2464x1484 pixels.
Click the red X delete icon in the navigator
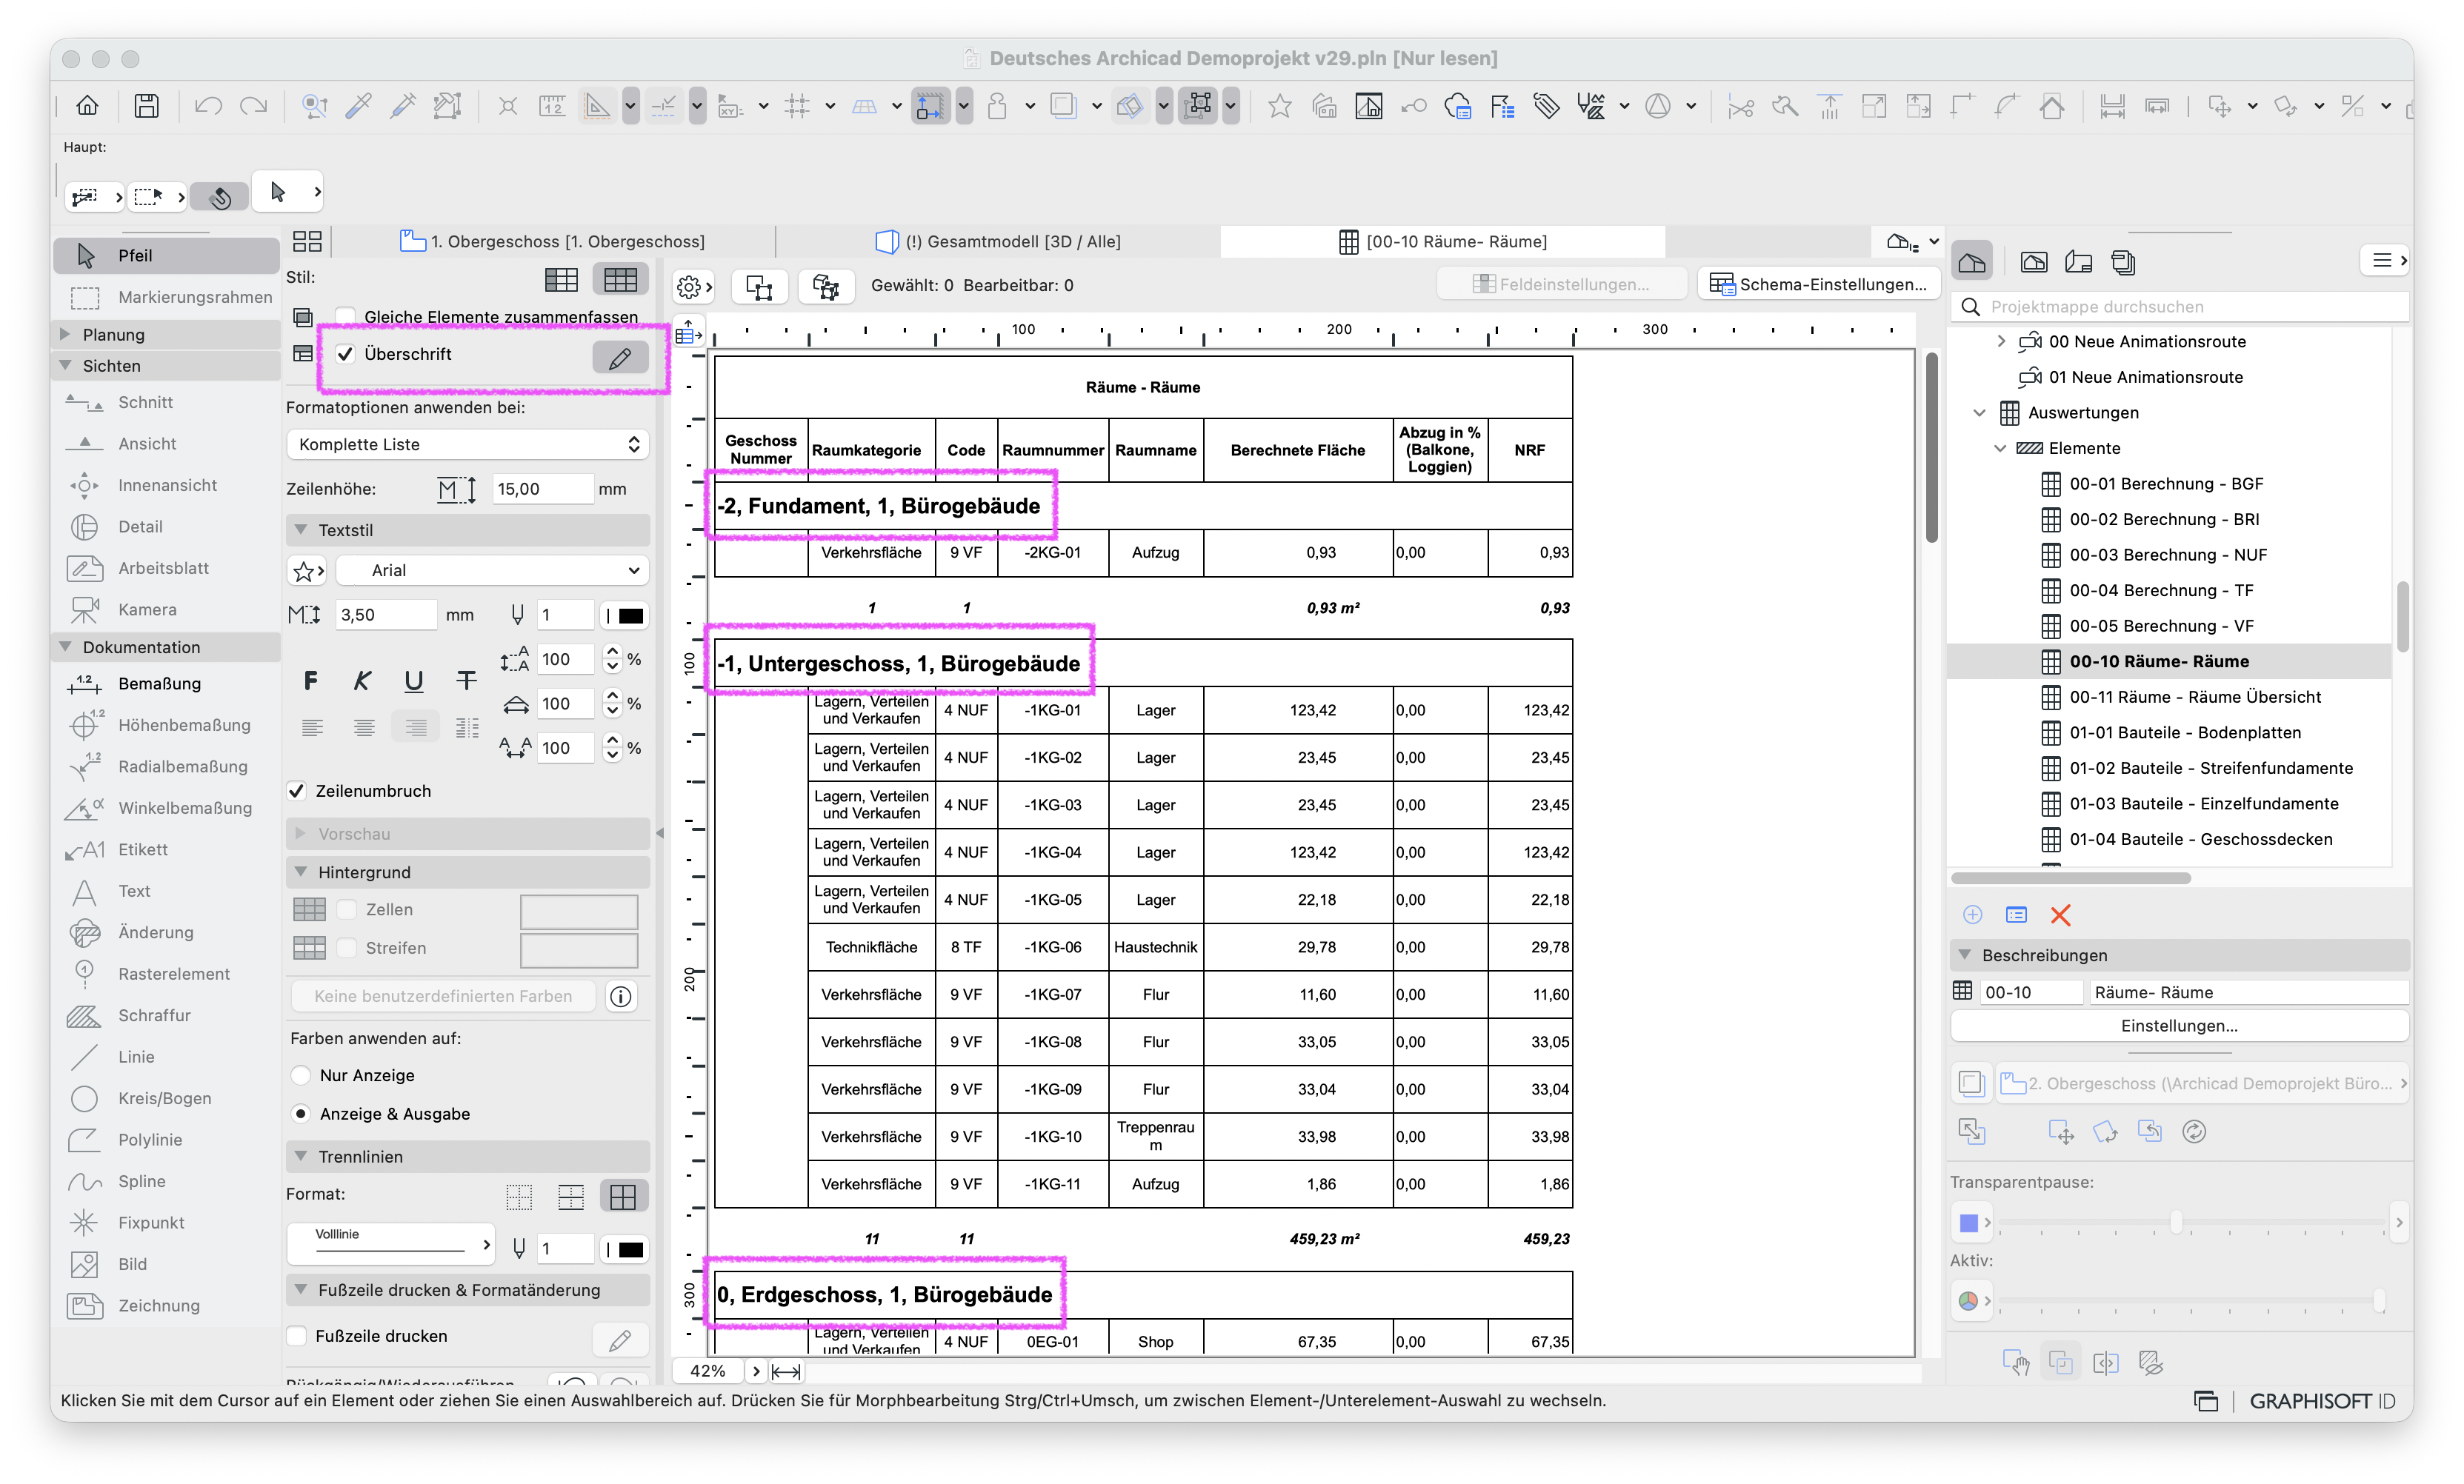[x=2060, y=915]
